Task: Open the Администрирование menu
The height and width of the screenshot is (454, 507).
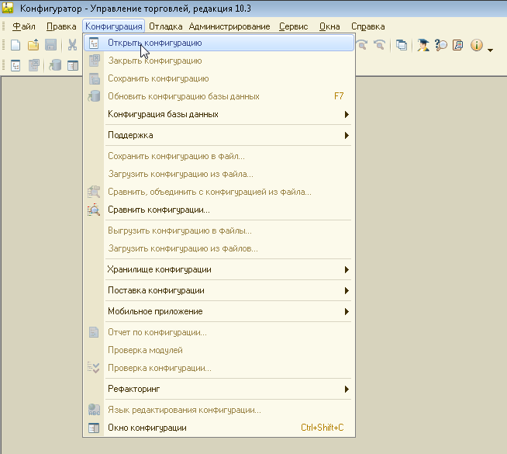Action: coord(229,26)
